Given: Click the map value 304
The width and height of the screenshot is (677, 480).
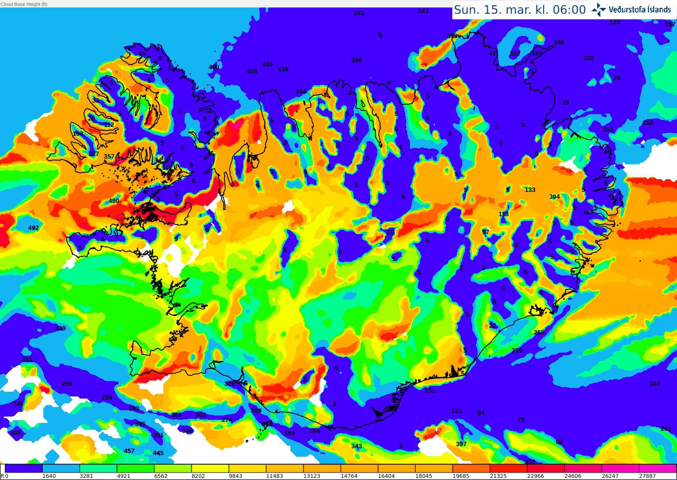Looking at the screenshot, I should point(554,197).
